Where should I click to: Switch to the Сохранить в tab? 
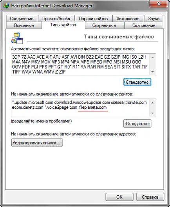point(104,25)
